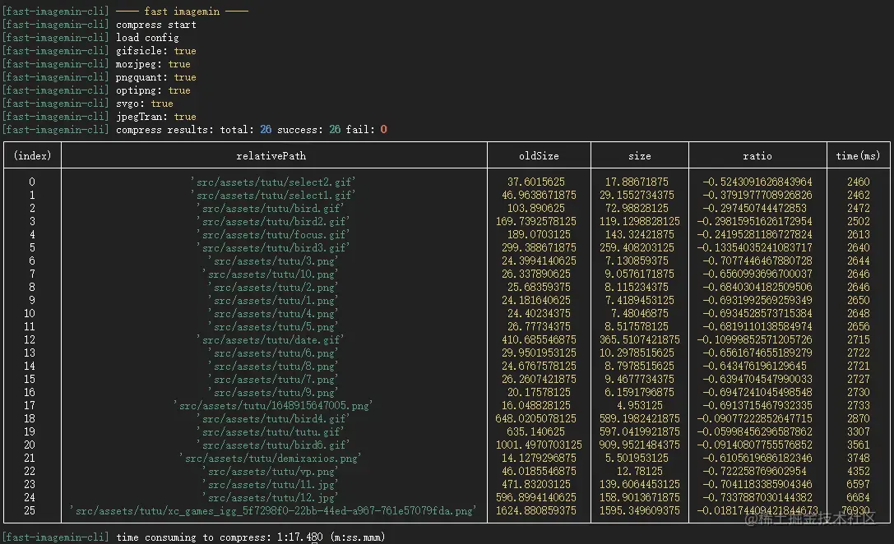894x544 pixels.
Task: Select path 'src/assets/tutu/select2.gif'
Action: (273, 182)
